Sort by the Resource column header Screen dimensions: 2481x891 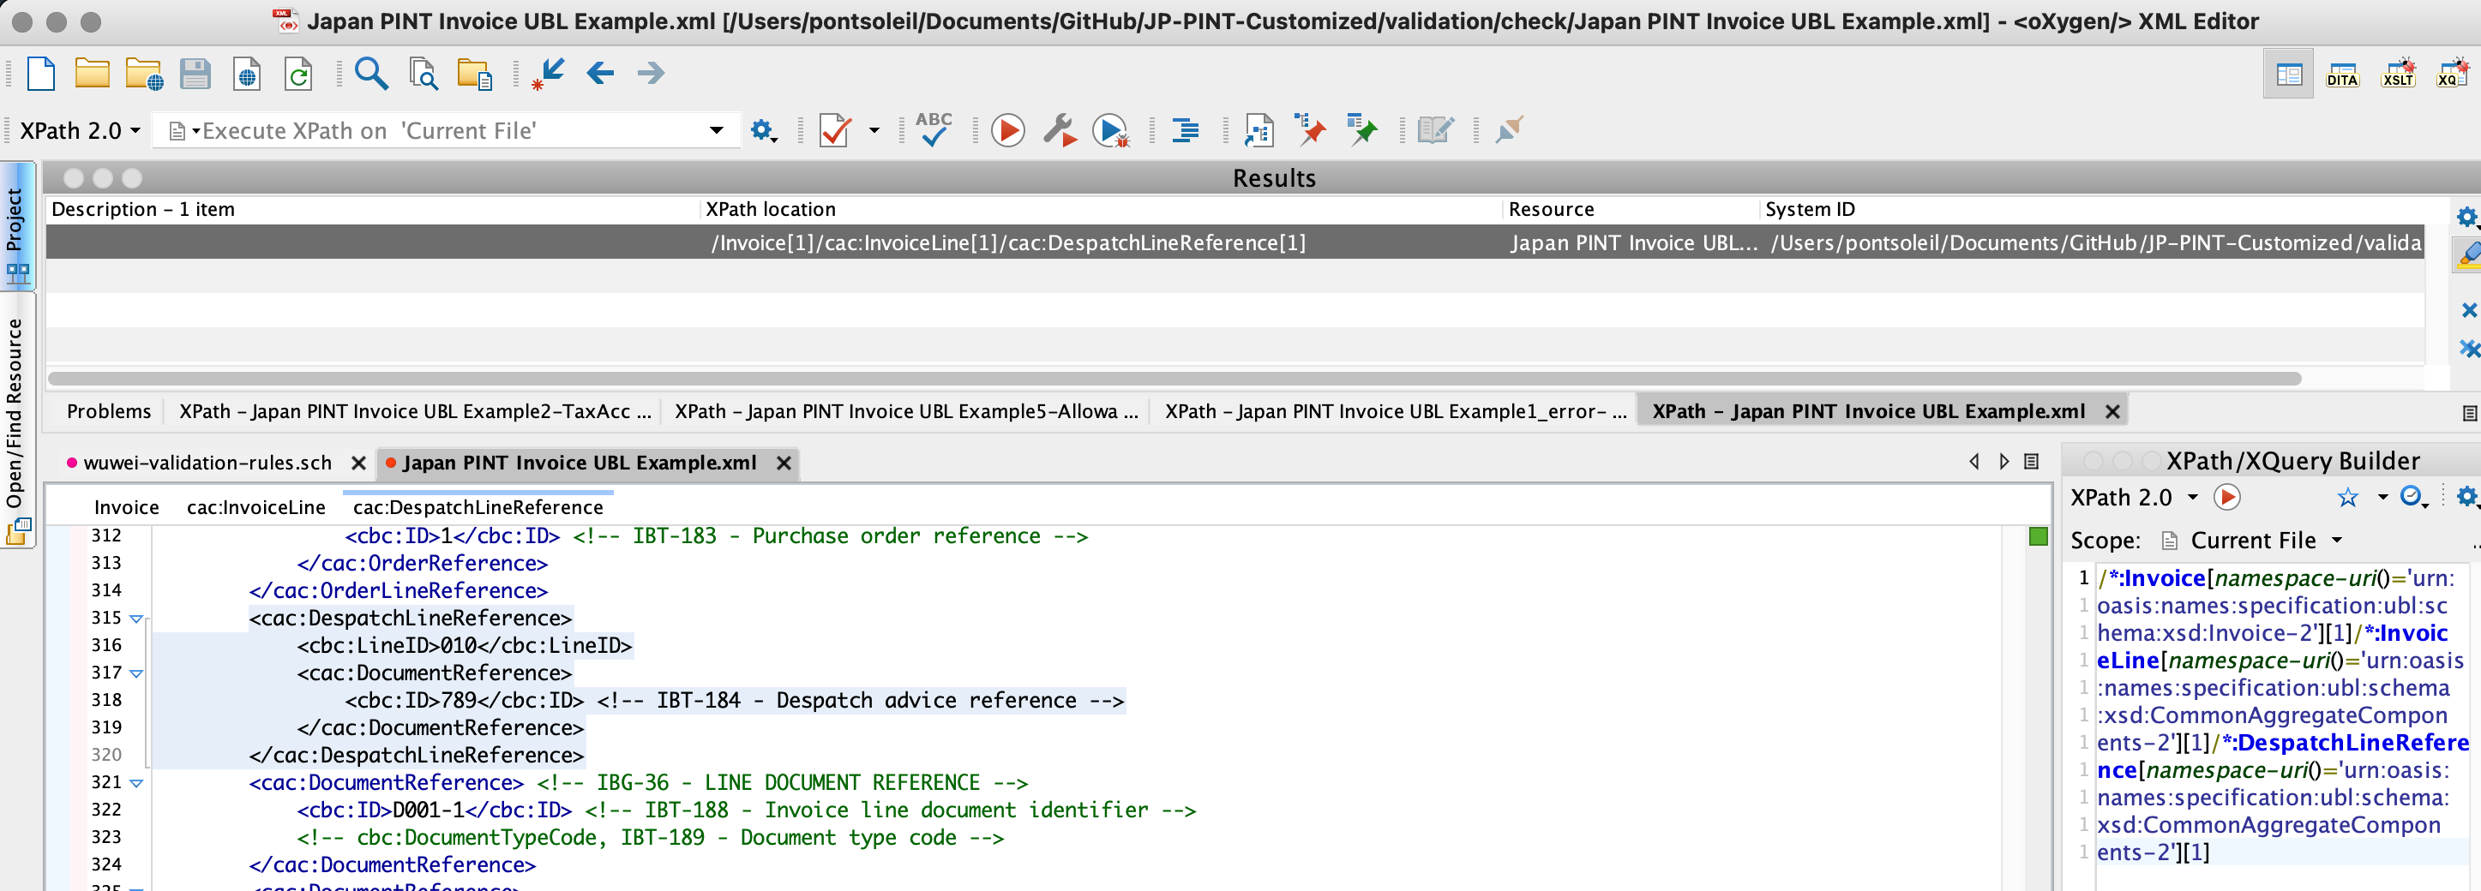click(x=1631, y=209)
